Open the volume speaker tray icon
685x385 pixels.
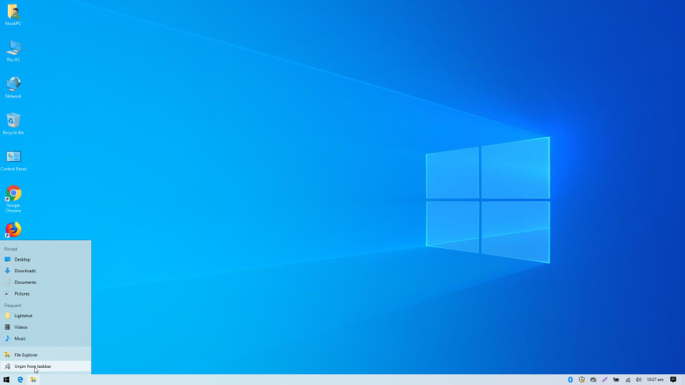pyautogui.click(x=639, y=380)
